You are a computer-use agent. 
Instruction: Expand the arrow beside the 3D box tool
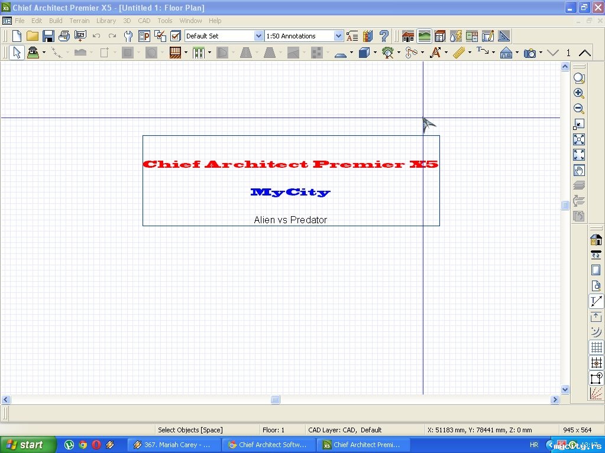(375, 53)
